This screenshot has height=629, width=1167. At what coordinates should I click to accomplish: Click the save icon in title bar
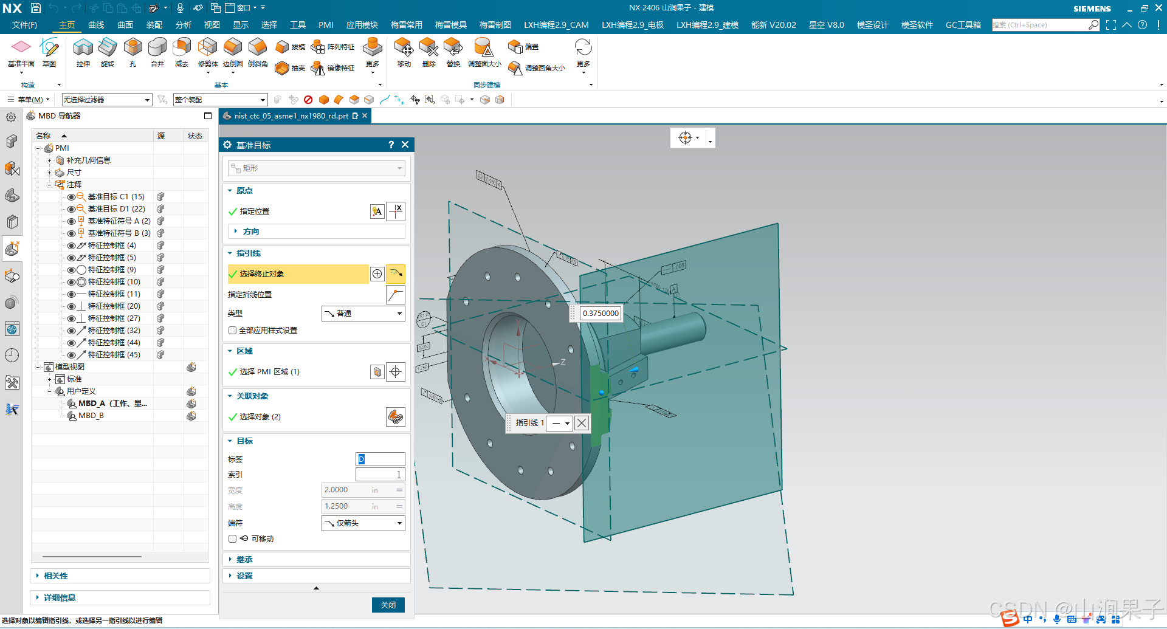pyautogui.click(x=35, y=8)
